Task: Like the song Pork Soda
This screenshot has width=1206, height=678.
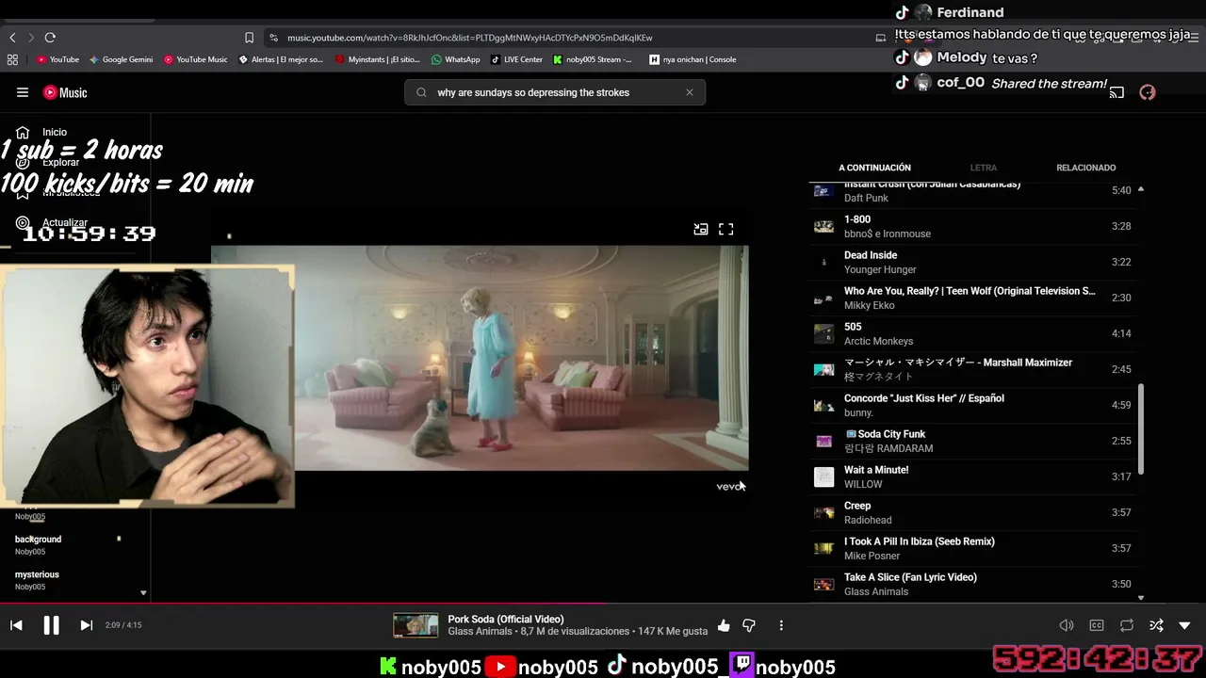Action: pos(724,625)
